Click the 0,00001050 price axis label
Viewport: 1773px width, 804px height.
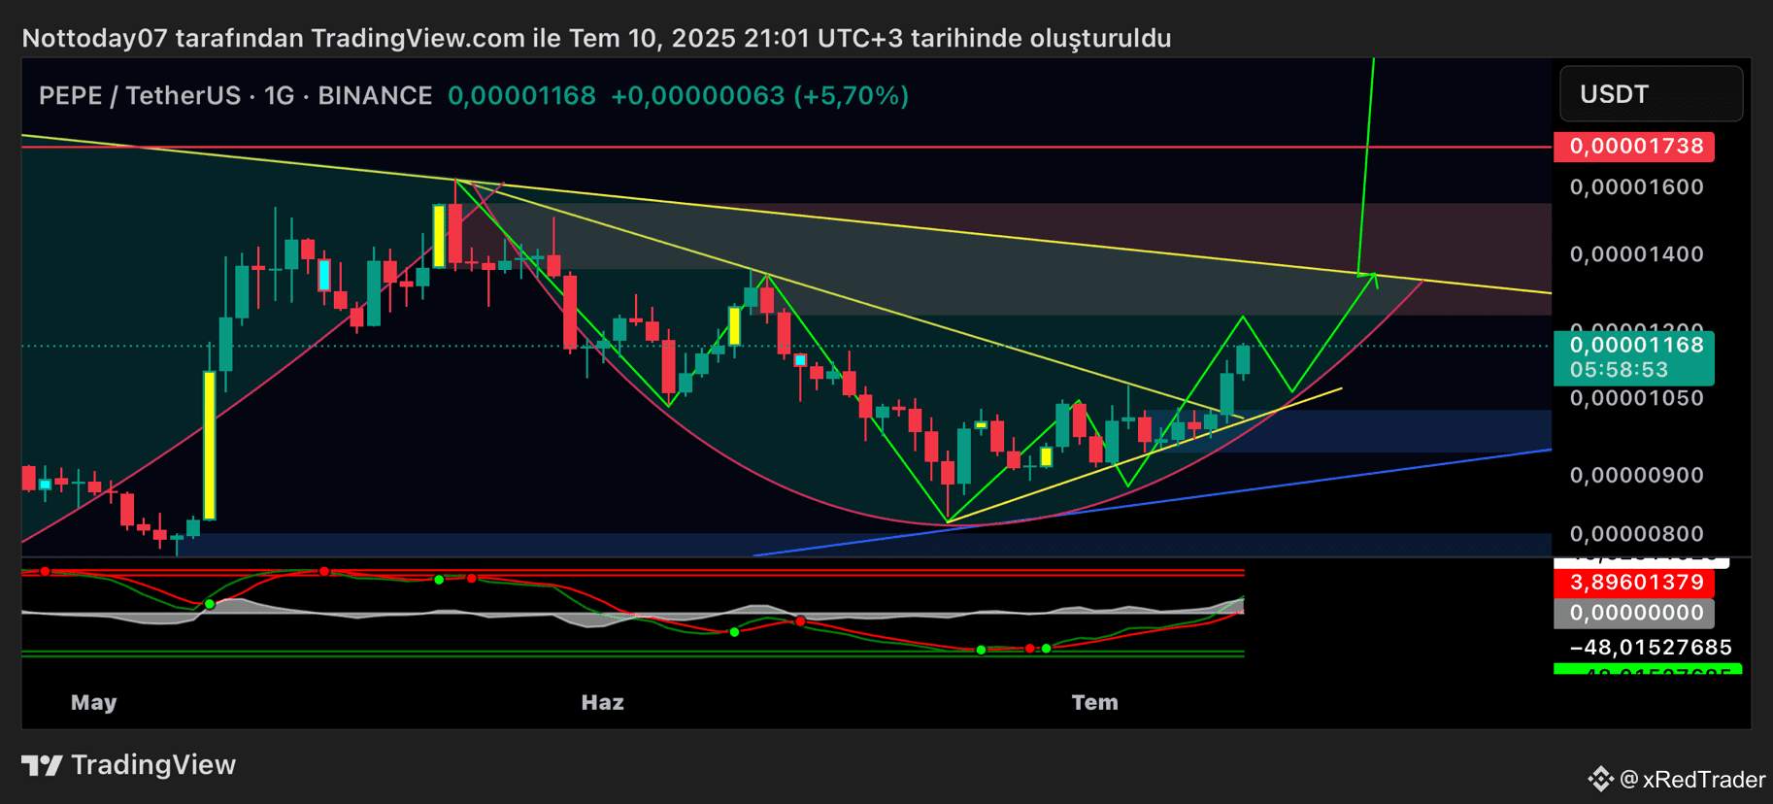point(1637,398)
